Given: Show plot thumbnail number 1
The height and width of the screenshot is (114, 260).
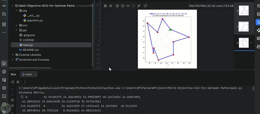Looking at the screenshot, I should 244,27.
